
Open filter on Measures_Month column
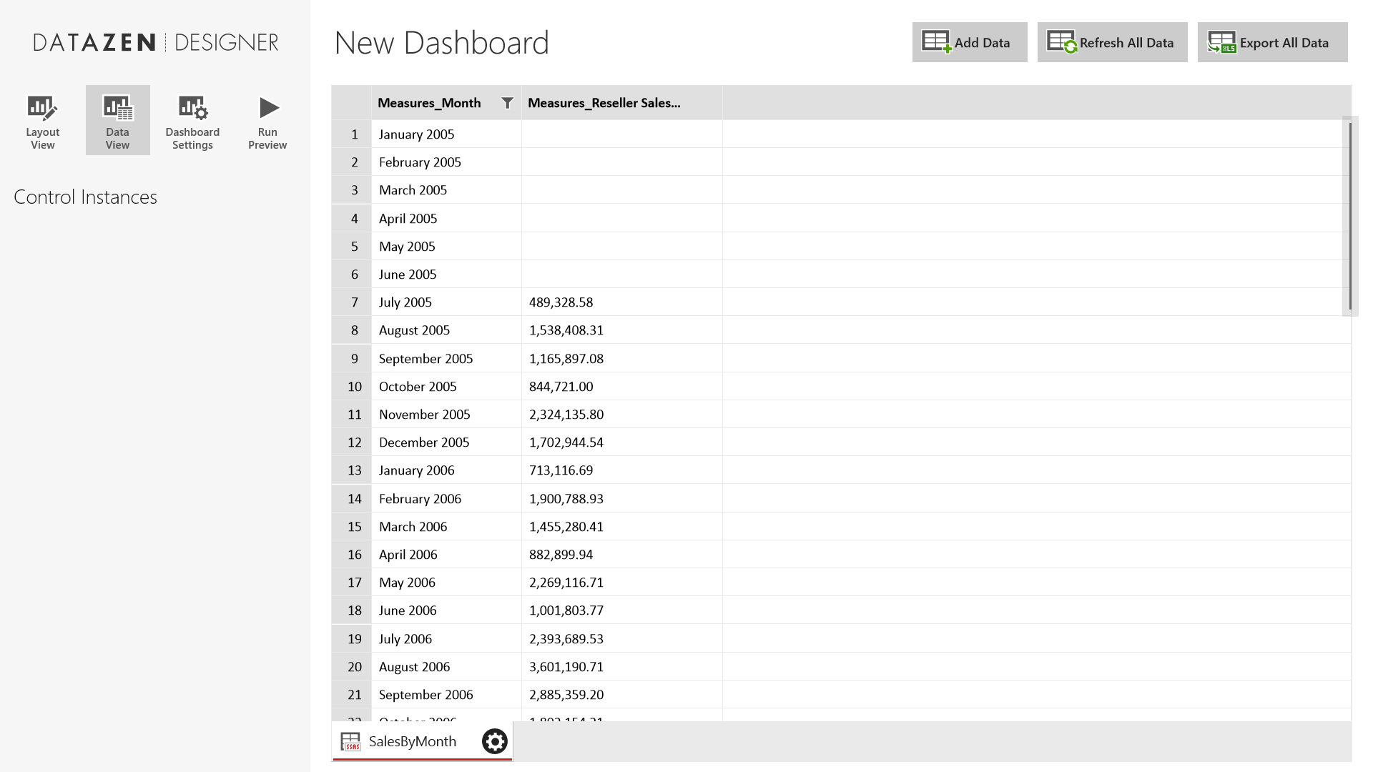(507, 103)
